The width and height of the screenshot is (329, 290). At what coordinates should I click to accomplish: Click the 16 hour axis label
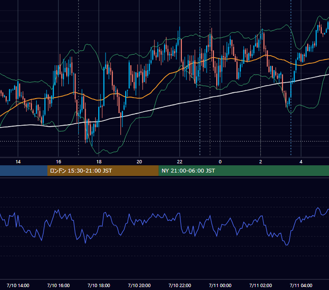click(x=59, y=162)
